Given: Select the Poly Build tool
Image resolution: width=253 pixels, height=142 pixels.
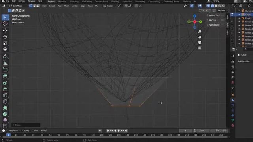Looking at the screenshot, I should (5, 108).
